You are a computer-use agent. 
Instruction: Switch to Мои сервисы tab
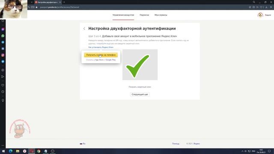point(161,15)
